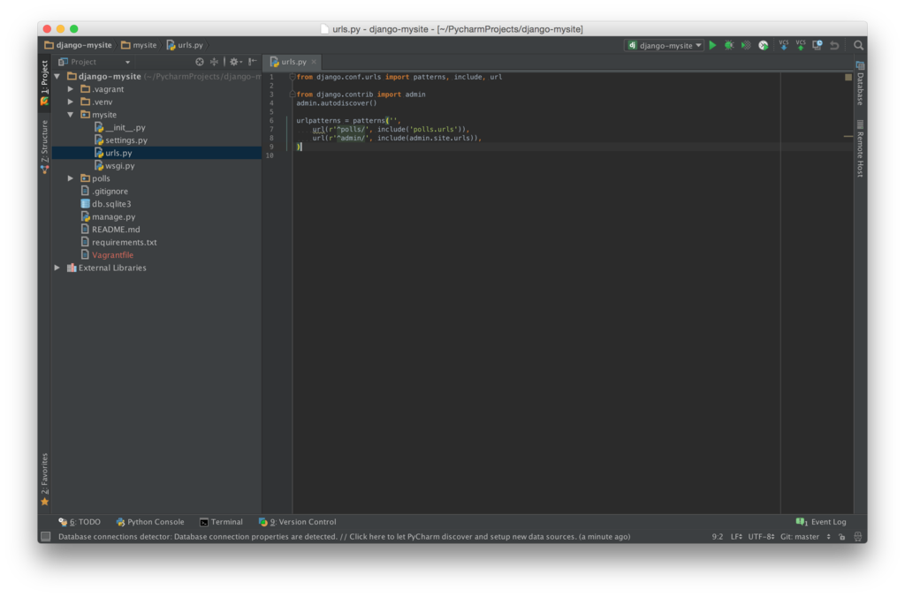Open the Database tool window
Viewport: 905px width, 597px height.
click(860, 84)
